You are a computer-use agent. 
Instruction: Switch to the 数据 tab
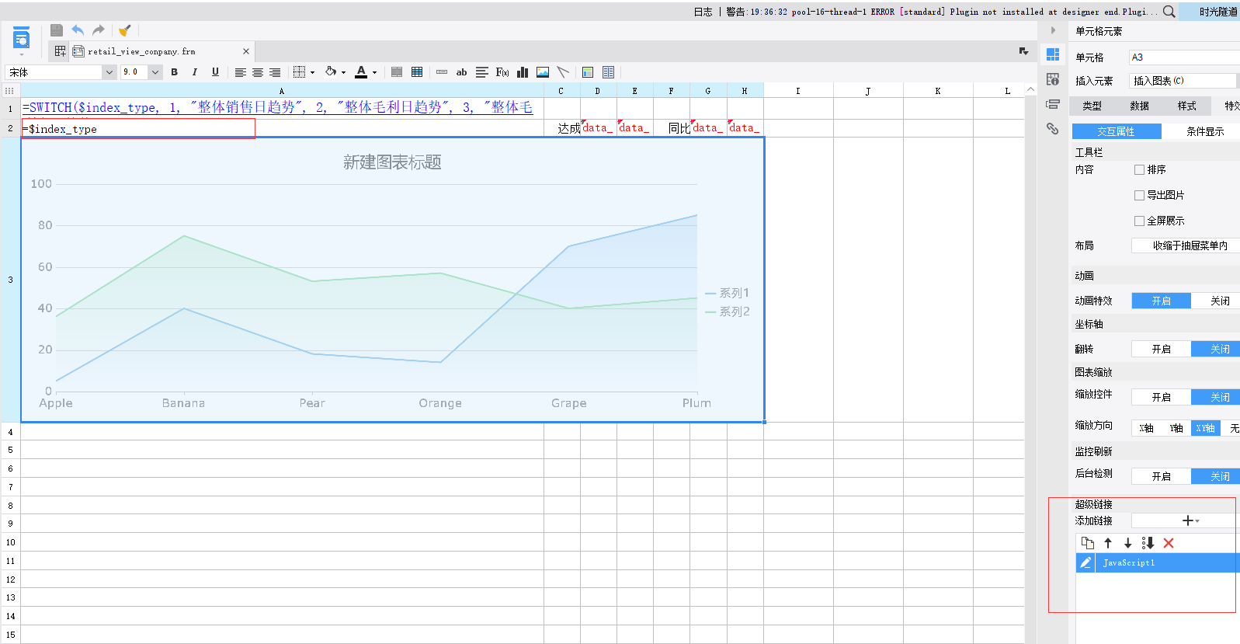(1139, 106)
